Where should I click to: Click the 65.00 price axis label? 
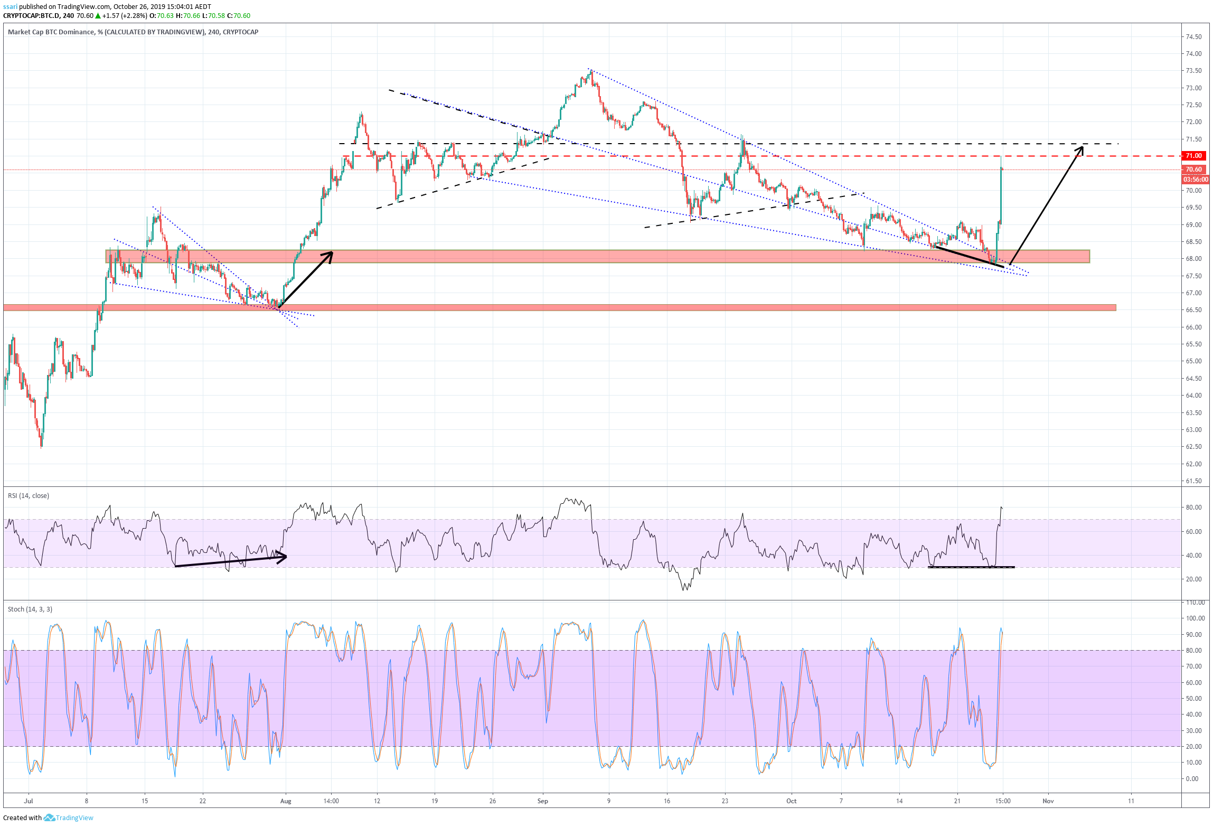(x=1193, y=361)
